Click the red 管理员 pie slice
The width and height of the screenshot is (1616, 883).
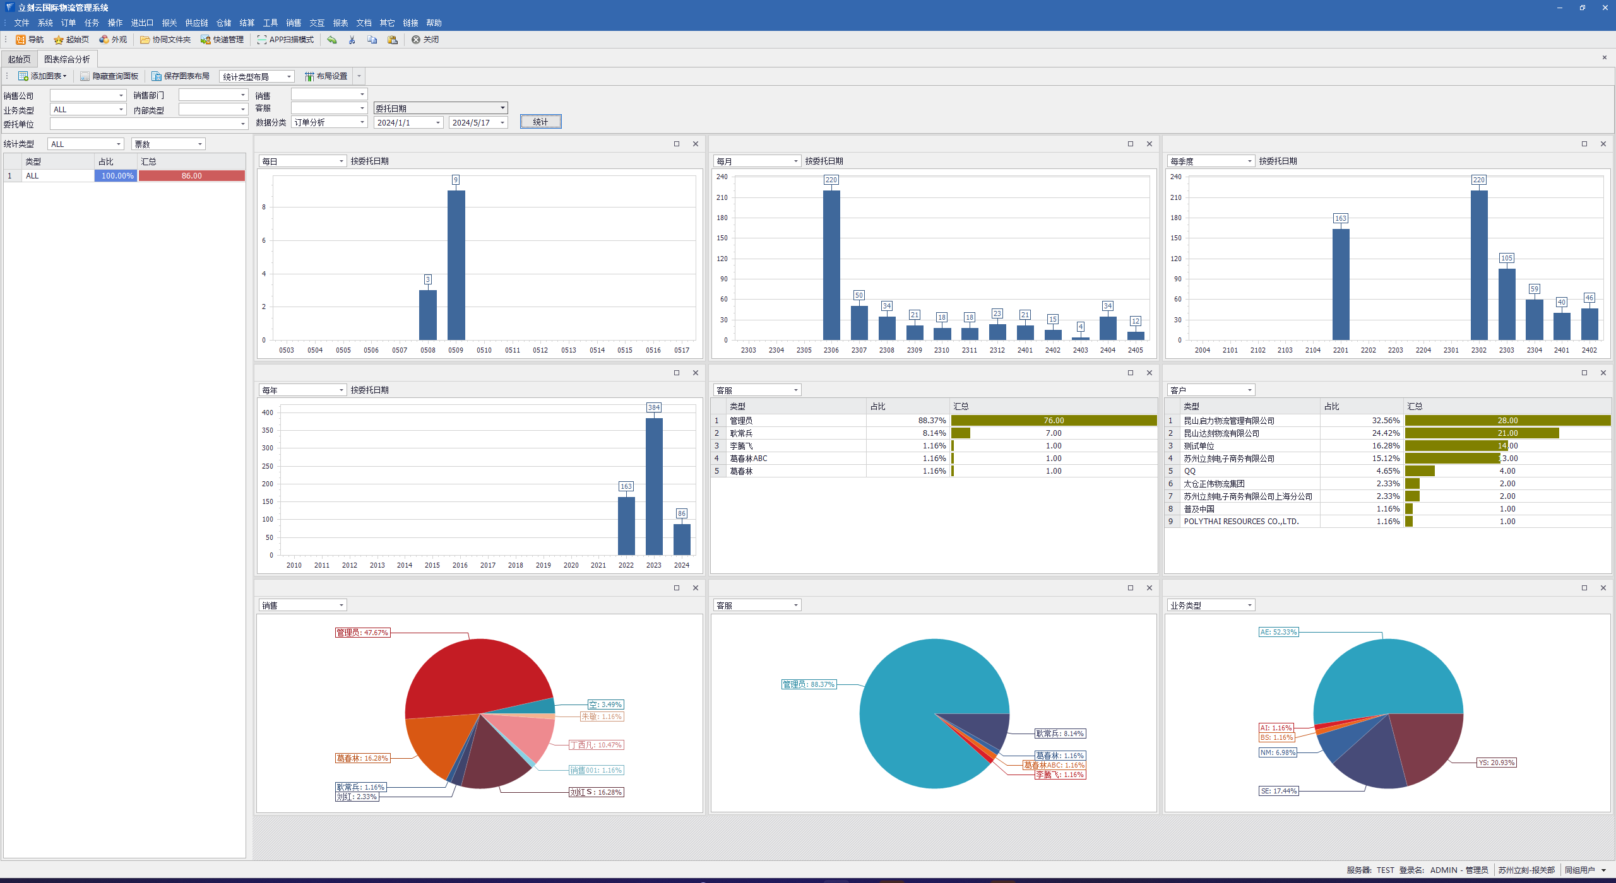(x=480, y=675)
